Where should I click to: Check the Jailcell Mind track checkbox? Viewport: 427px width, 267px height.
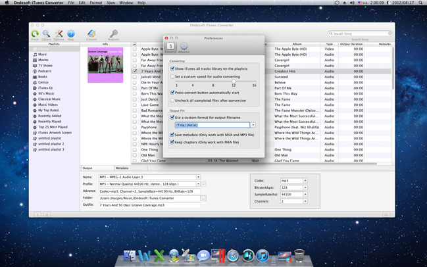click(x=135, y=77)
